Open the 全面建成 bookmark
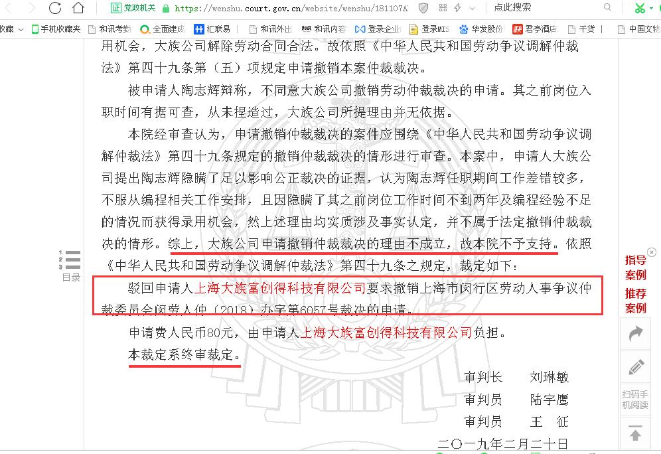This screenshot has width=661, height=454. [x=163, y=29]
